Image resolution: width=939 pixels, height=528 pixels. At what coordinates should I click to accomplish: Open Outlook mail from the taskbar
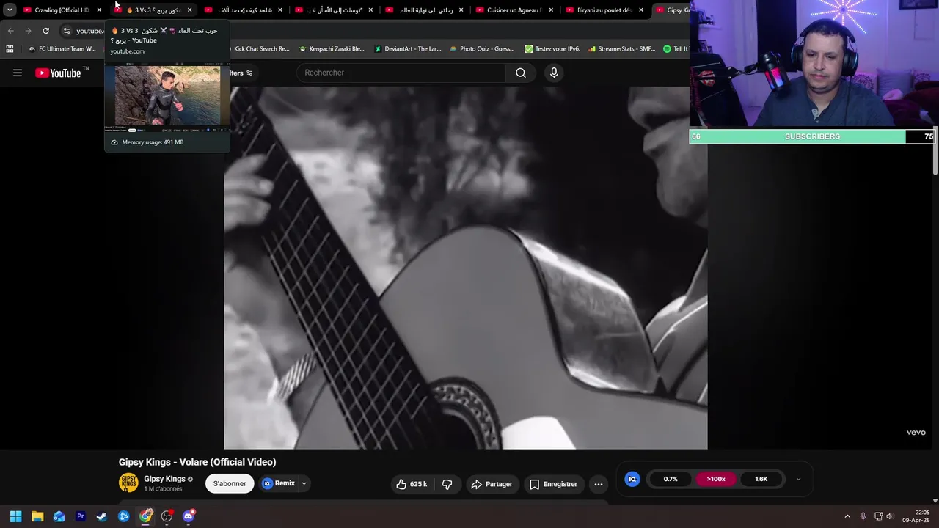pos(59,516)
